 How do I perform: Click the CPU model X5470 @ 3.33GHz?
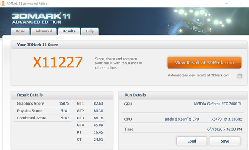tap(227, 119)
